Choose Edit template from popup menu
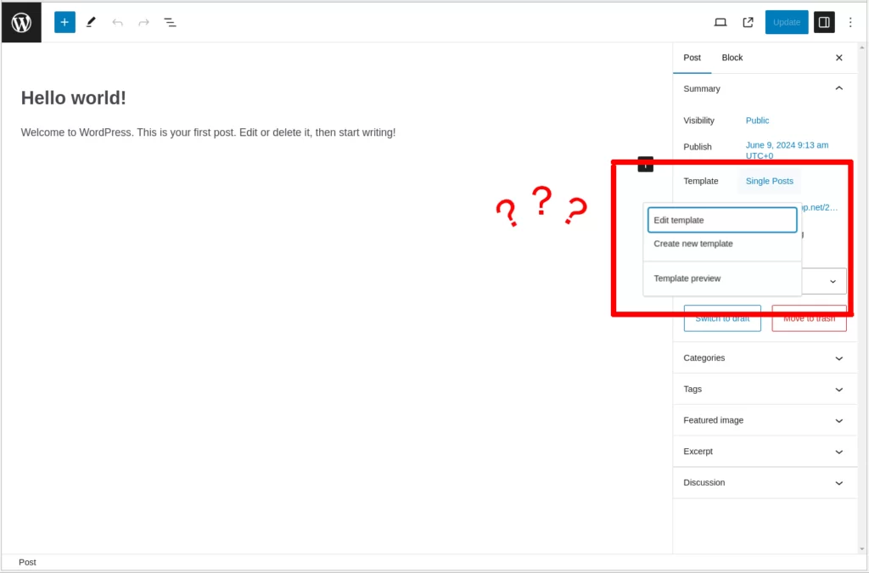869x573 pixels. click(722, 220)
